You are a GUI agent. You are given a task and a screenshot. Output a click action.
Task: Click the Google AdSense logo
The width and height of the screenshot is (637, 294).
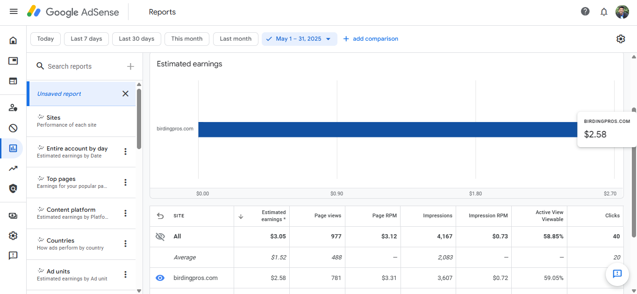[x=73, y=12]
